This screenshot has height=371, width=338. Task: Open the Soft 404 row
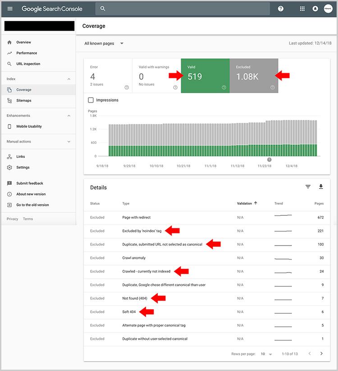coord(207,312)
